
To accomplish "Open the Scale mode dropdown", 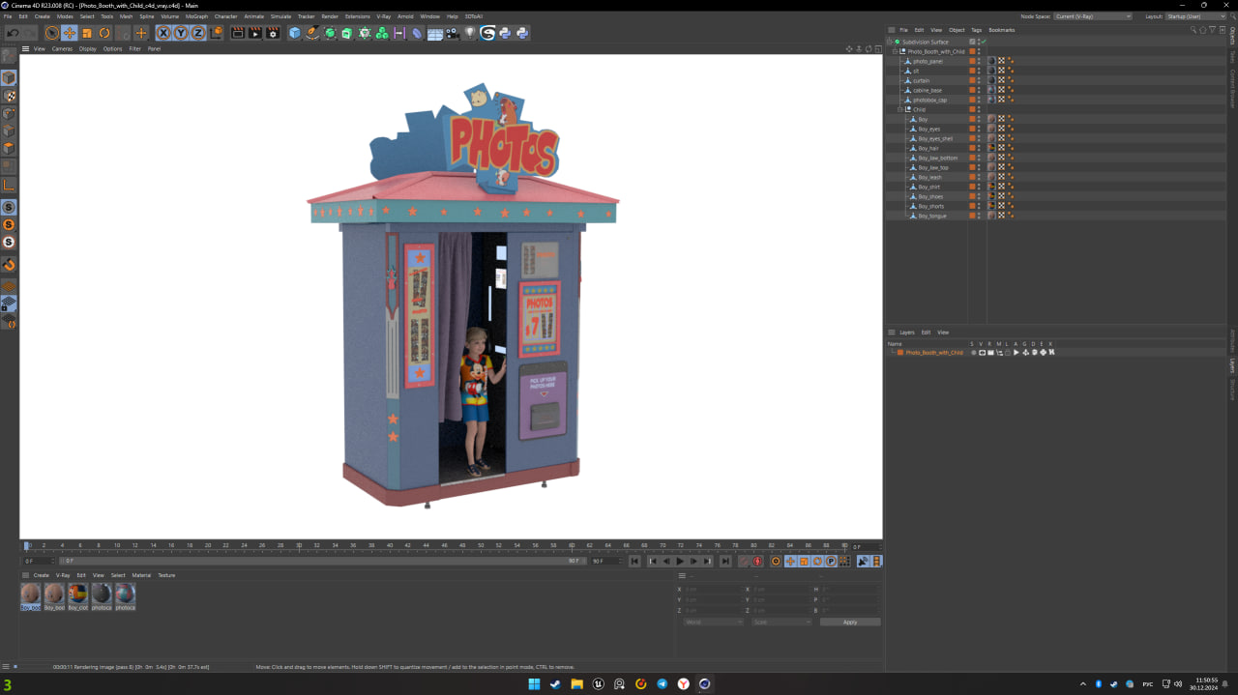I will coord(781,622).
